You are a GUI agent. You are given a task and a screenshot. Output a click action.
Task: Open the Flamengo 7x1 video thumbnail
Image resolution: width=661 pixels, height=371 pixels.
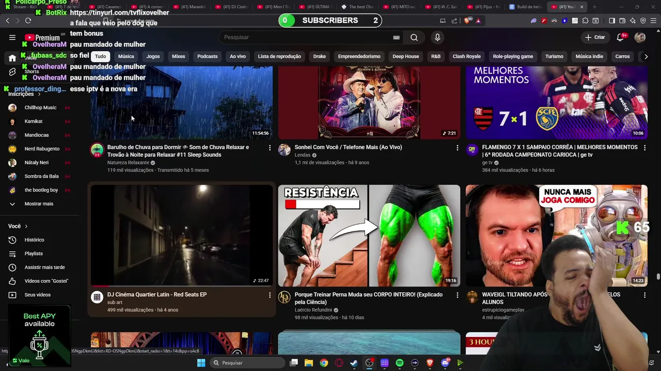coord(557,103)
